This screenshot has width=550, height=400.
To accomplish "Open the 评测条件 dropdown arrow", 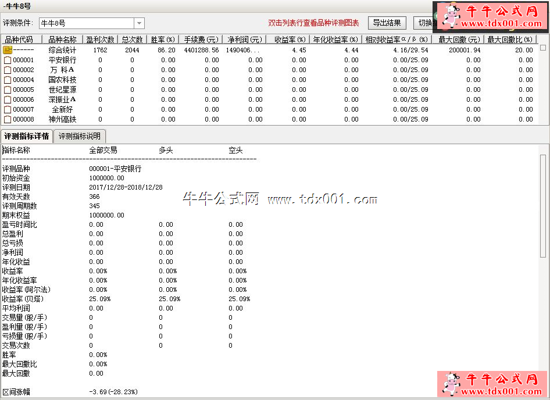I will [139, 23].
